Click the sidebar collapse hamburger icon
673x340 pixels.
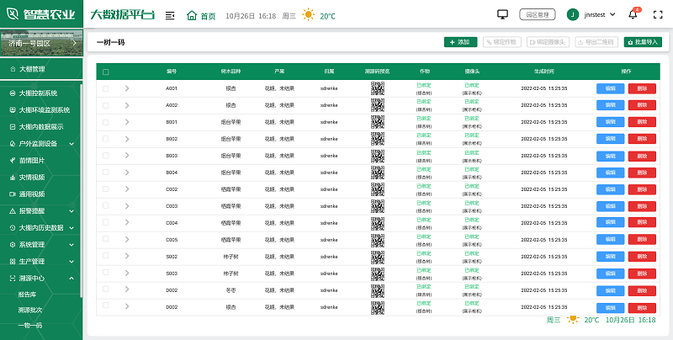pos(170,15)
